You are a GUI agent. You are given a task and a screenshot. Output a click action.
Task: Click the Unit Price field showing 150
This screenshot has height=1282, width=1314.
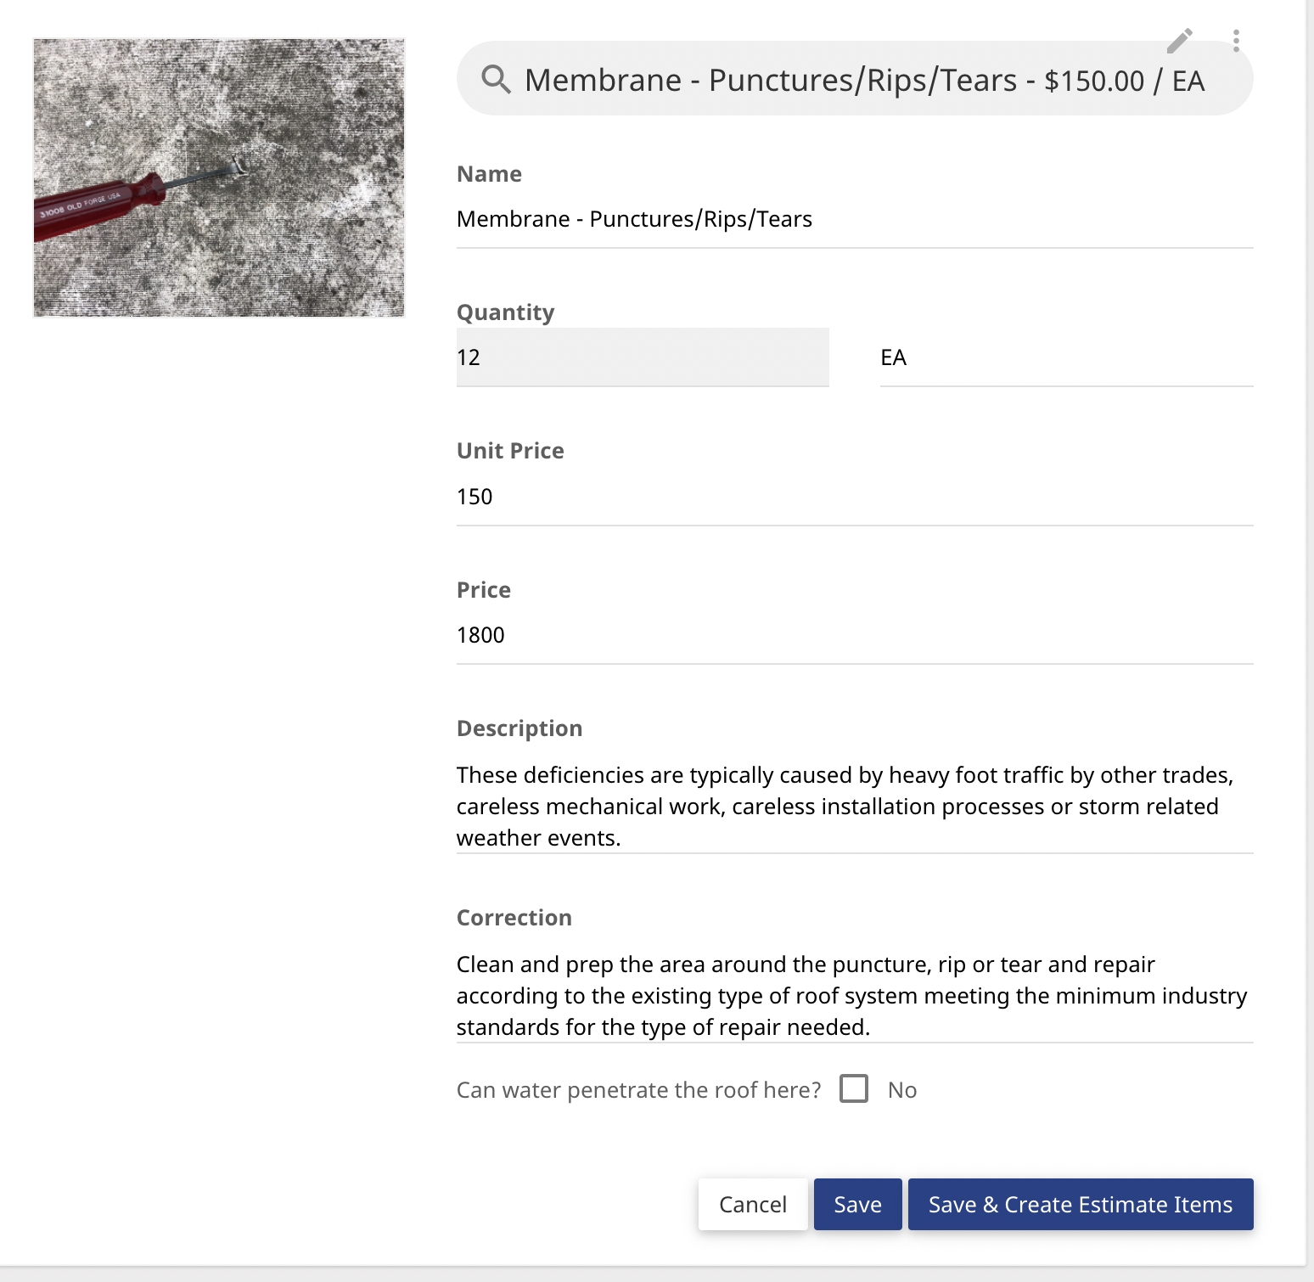tap(855, 497)
